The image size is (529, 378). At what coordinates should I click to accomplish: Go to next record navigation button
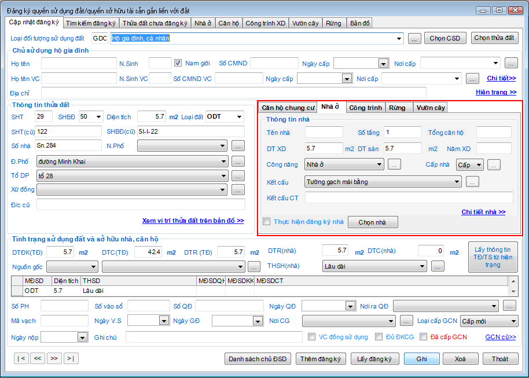tap(54, 359)
